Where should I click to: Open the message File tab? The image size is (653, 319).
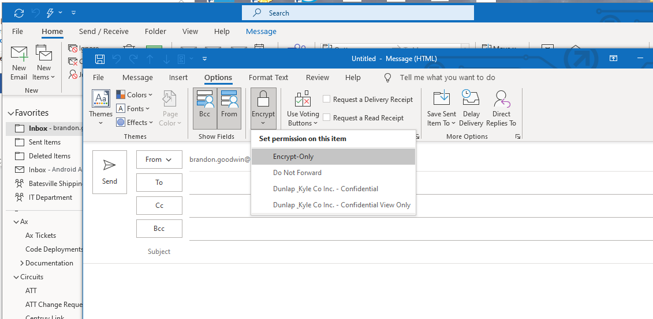click(98, 77)
